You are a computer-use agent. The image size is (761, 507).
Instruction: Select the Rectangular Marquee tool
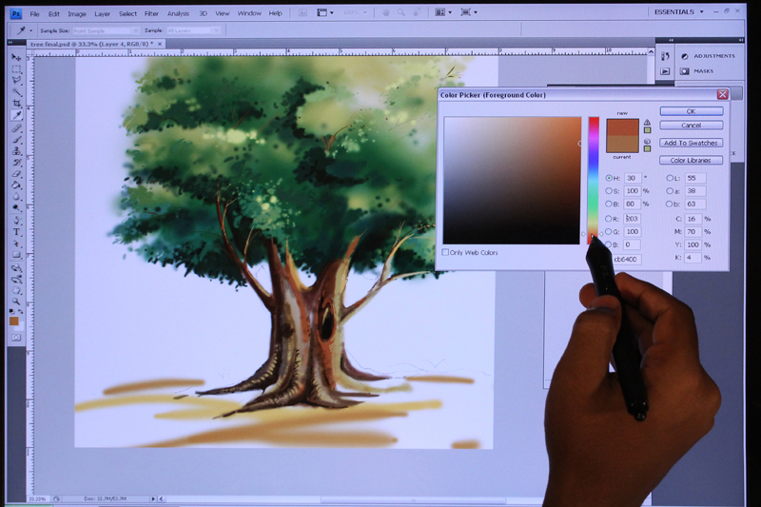pyautogui.click(x=17, y=68)
